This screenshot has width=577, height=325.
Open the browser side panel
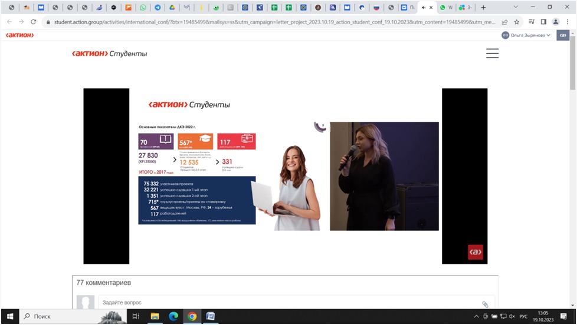[x=543, y=22]
